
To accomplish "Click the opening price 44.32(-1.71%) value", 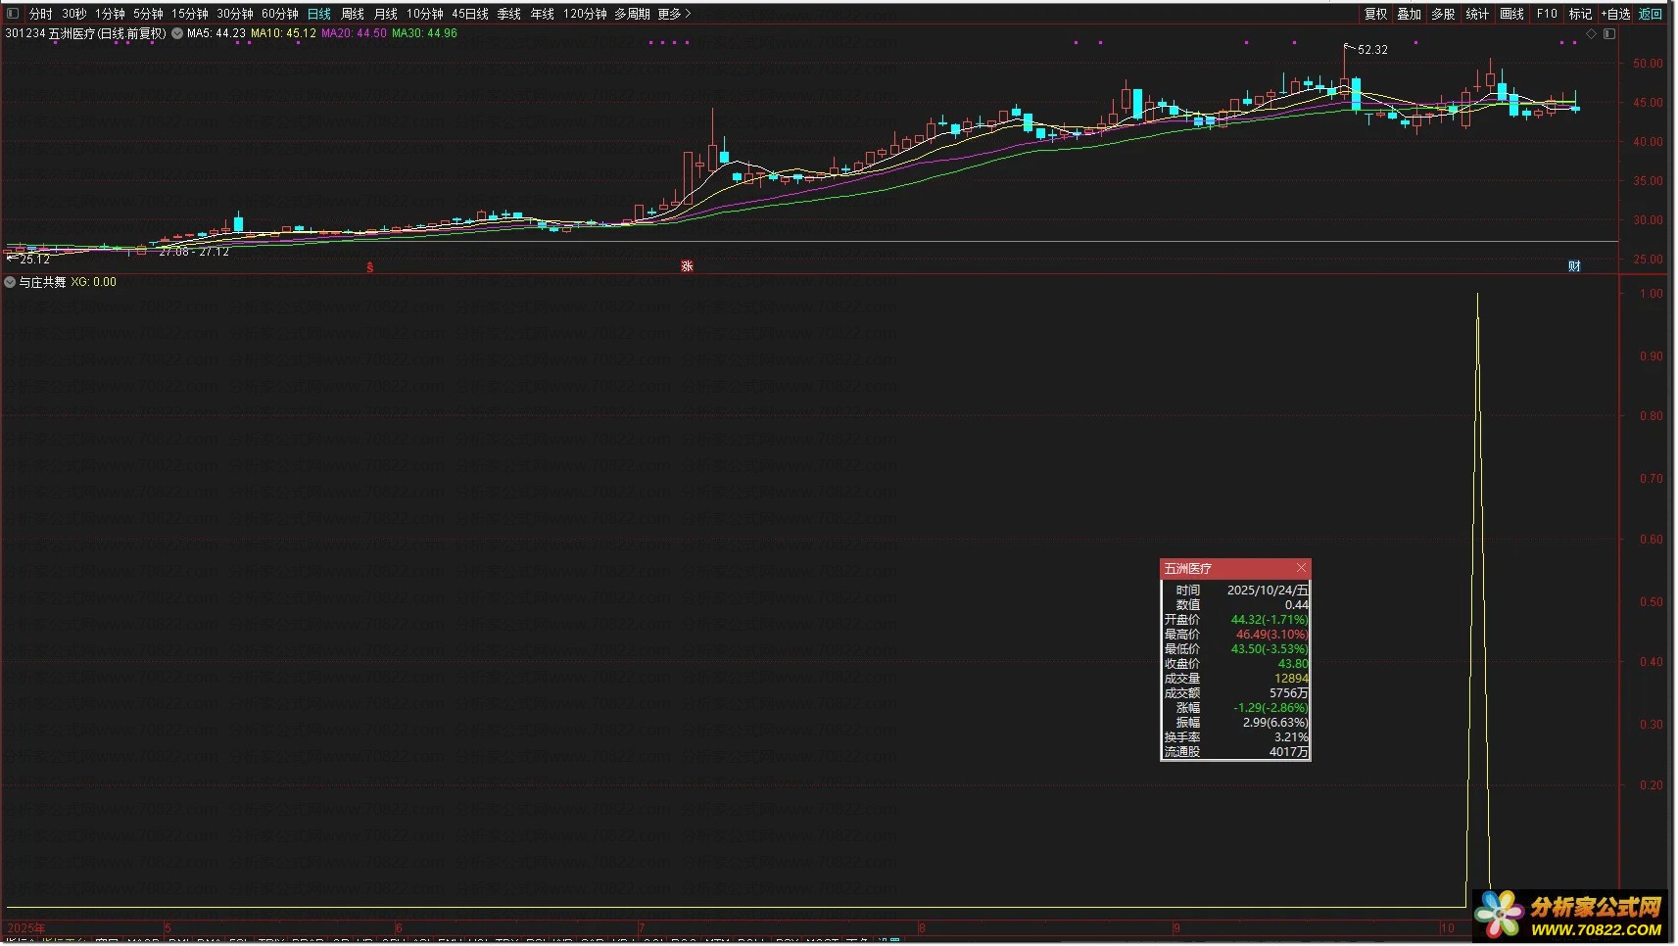I will (x=1270, y=620).
